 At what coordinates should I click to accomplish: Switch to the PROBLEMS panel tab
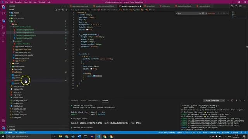74,100
